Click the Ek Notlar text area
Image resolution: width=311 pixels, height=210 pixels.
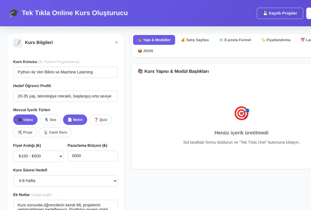tap(66, 205)
